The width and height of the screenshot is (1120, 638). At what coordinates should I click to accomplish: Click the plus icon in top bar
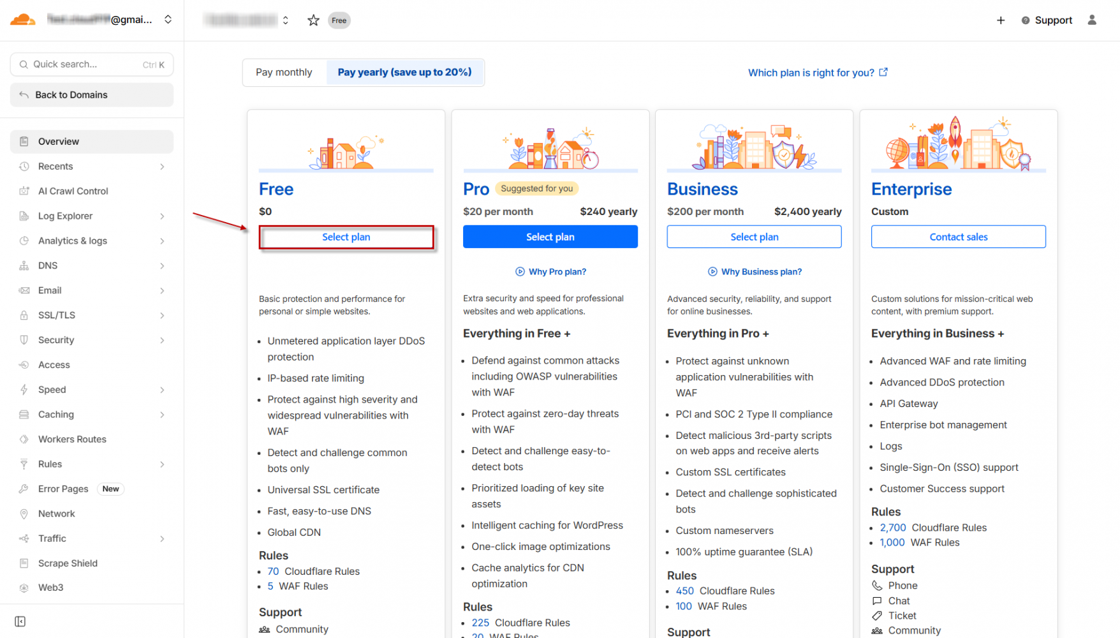(1001, 20)
